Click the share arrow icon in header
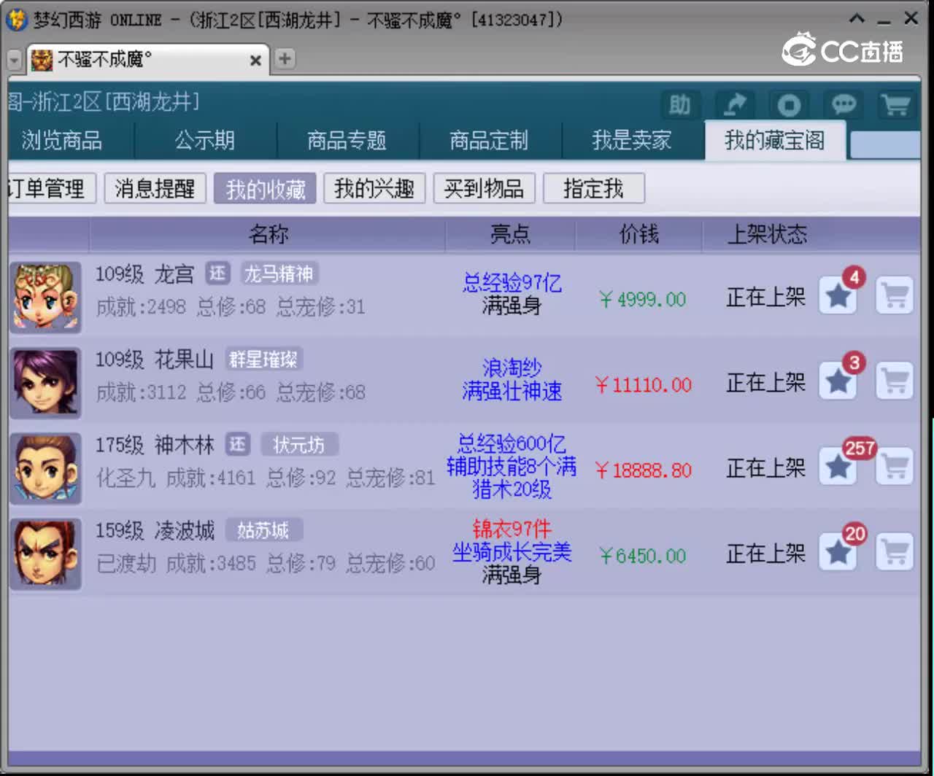 (x=735, y=105)
